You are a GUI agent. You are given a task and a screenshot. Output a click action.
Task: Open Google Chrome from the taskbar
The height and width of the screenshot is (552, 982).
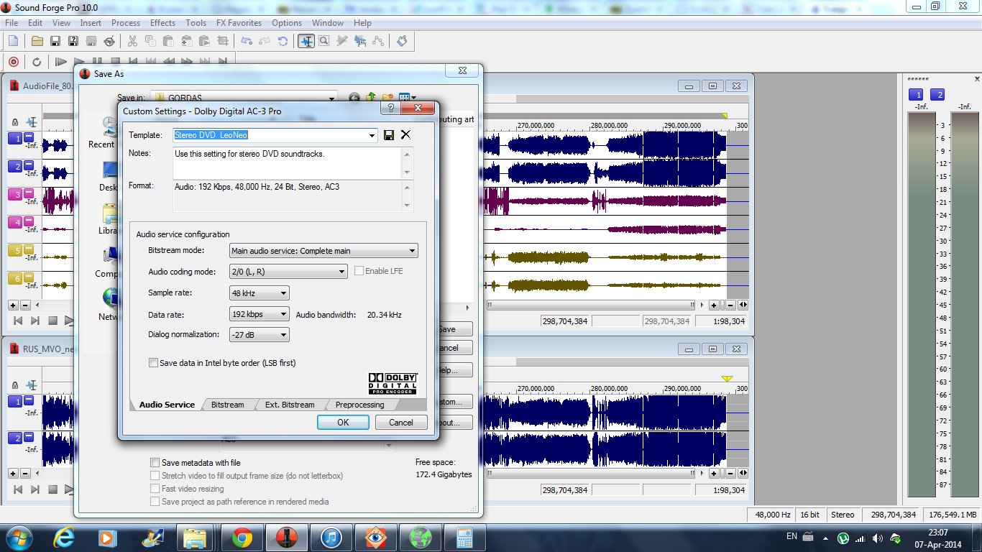click(x=242, y=537)
